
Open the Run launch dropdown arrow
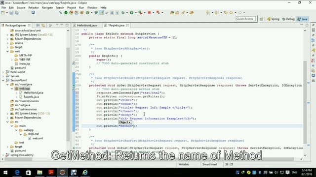(136, 13)
